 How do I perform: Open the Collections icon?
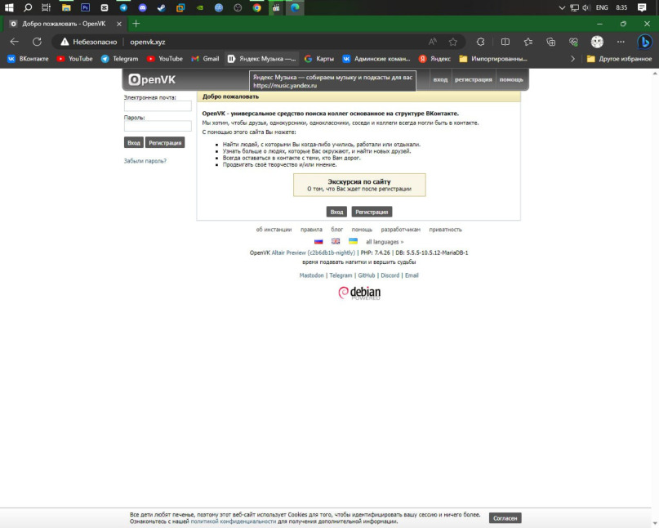click(551, 42)
